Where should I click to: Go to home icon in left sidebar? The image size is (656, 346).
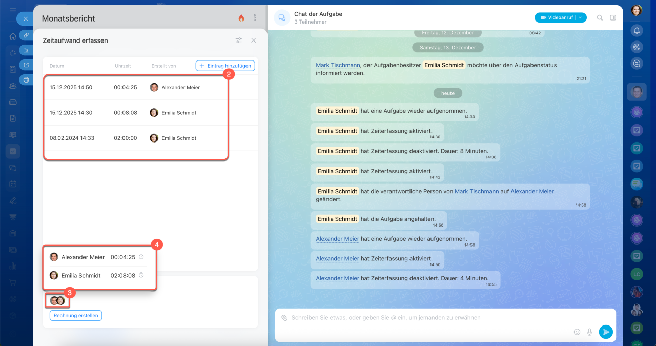(13, 36)
